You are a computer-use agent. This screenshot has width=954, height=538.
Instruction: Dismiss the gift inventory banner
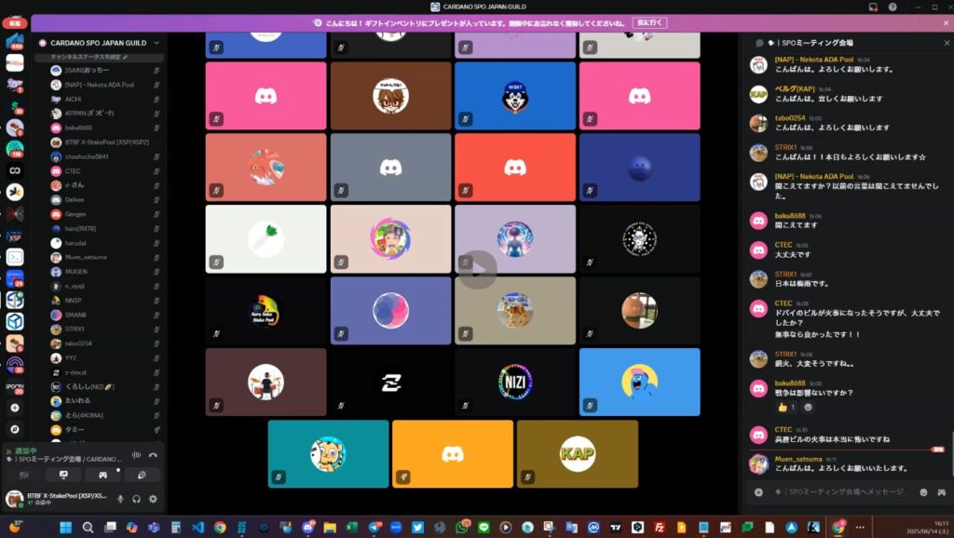[946, 23]
